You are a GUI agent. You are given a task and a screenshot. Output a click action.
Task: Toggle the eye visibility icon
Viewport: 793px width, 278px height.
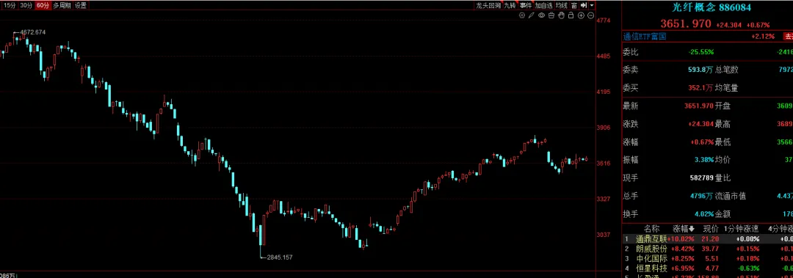tap(542, 15)
